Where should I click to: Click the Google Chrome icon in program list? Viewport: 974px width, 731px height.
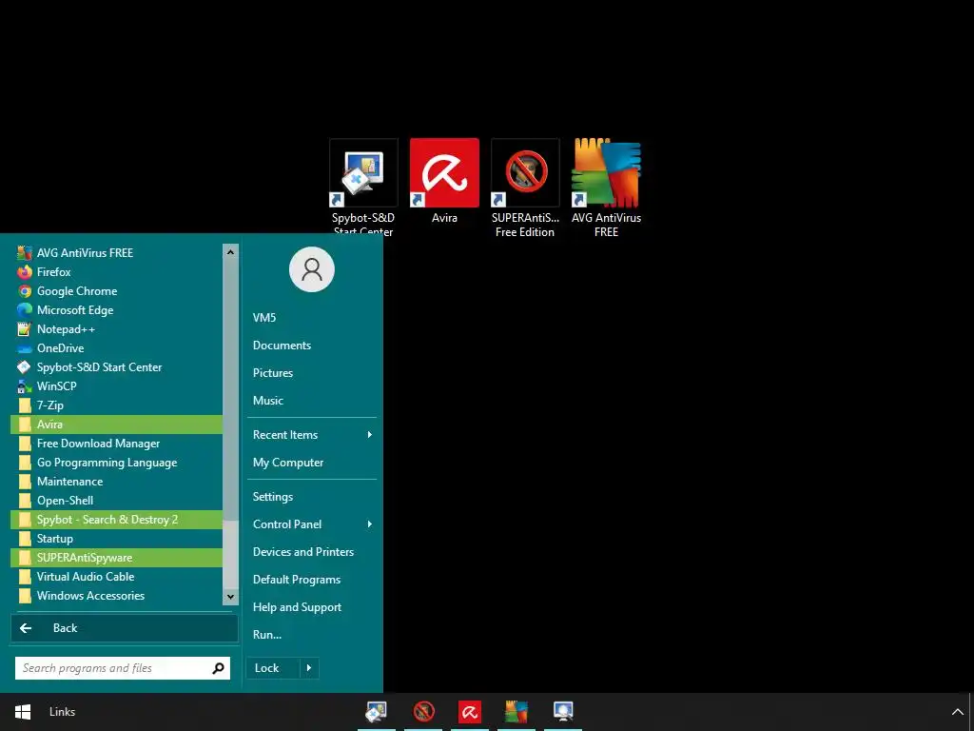click(x=24, y=291)
